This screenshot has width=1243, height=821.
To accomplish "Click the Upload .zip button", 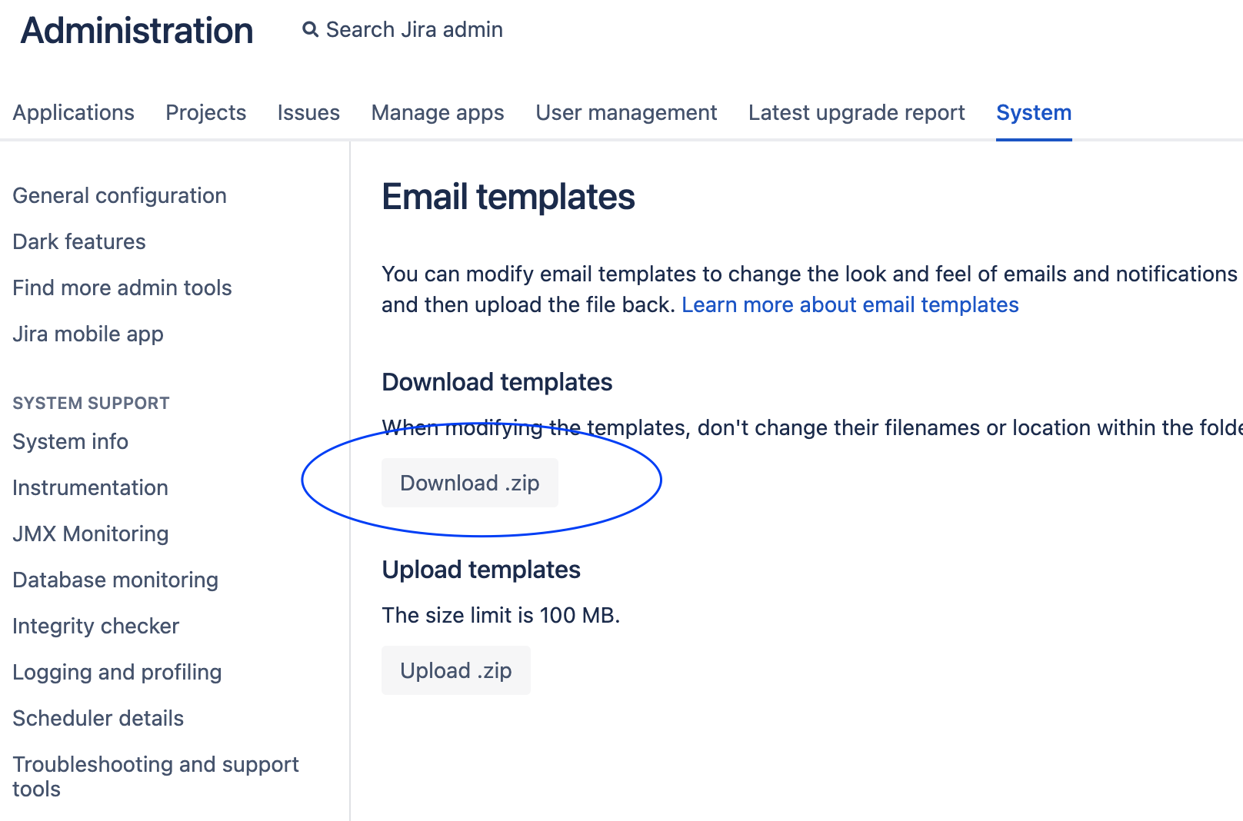I will (x=456, y=670).
